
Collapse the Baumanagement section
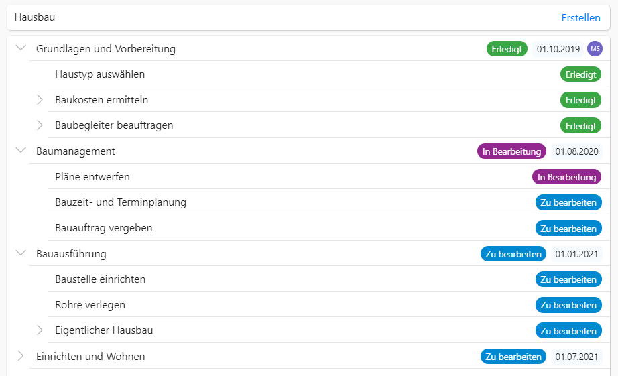point(21,151)
